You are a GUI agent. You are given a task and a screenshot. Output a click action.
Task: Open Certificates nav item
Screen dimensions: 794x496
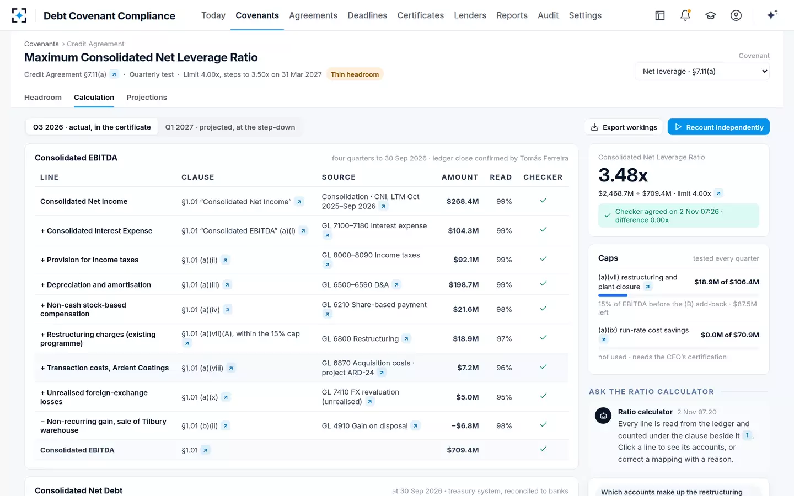tap(421, 15)
